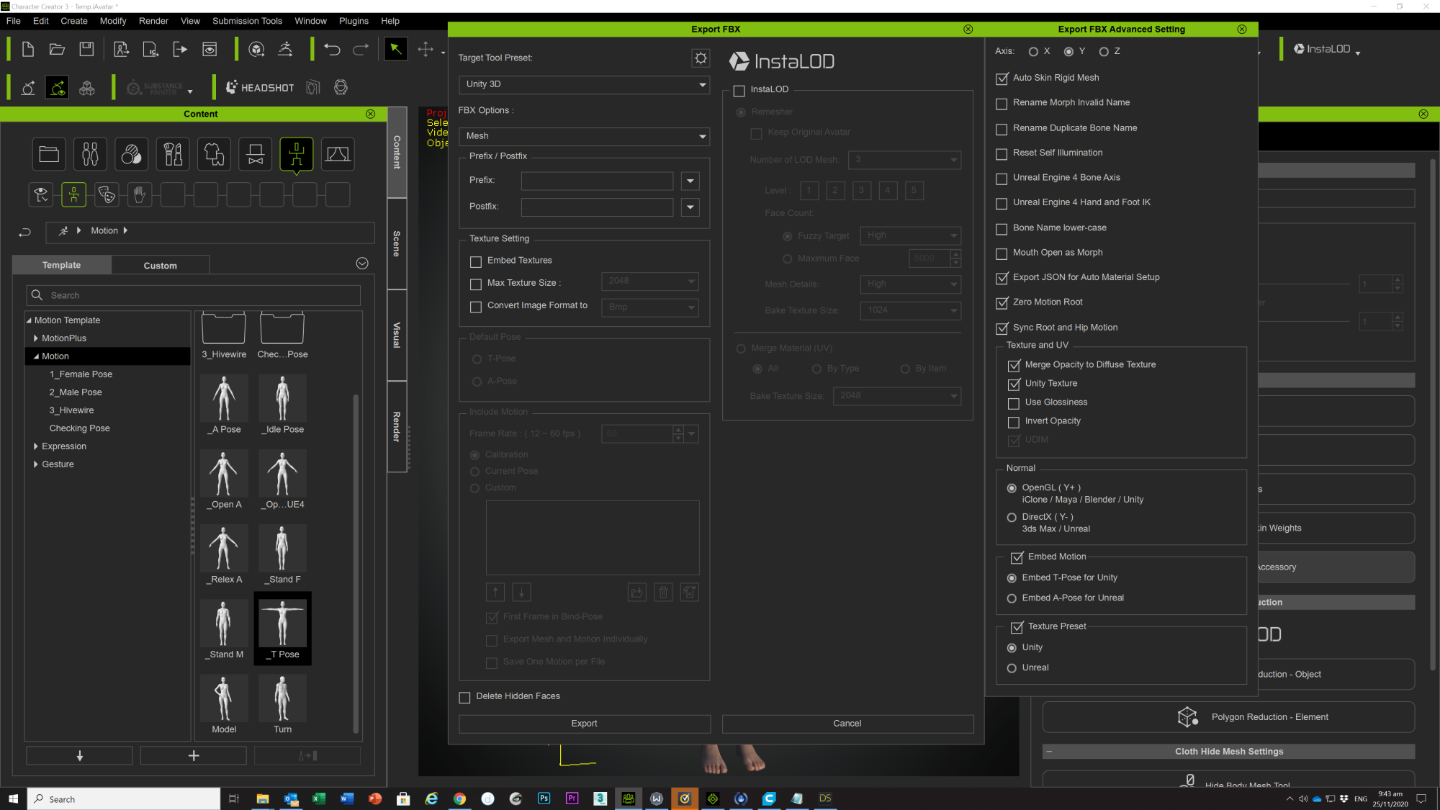
Task: Click the Export button to export FBX
Action: point(585,723)
